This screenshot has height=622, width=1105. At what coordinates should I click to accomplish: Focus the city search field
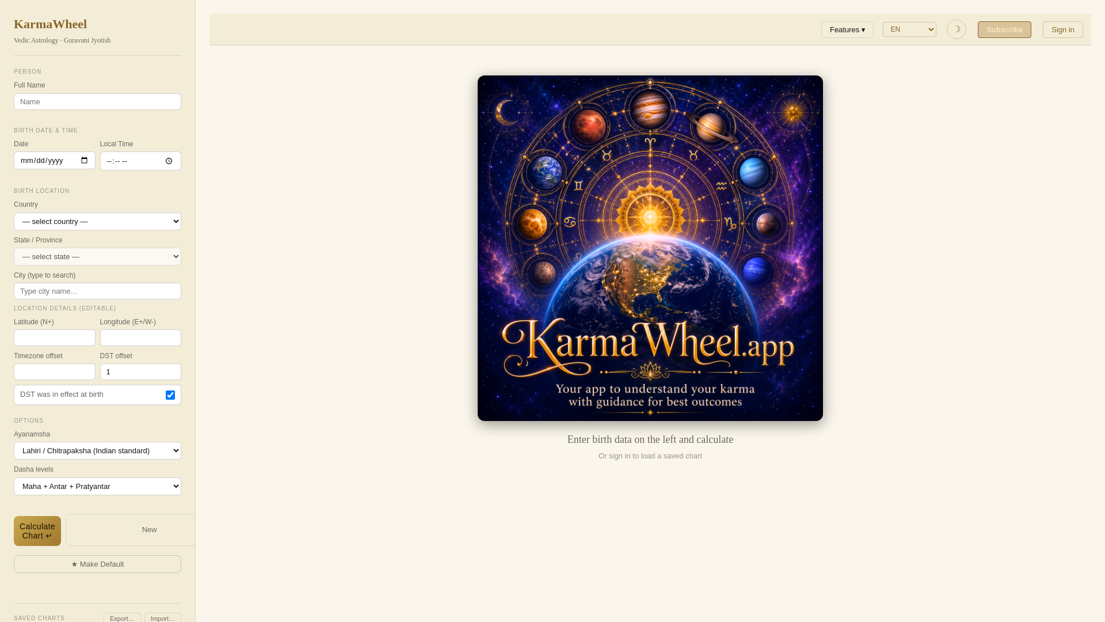[x=97, y=291]
